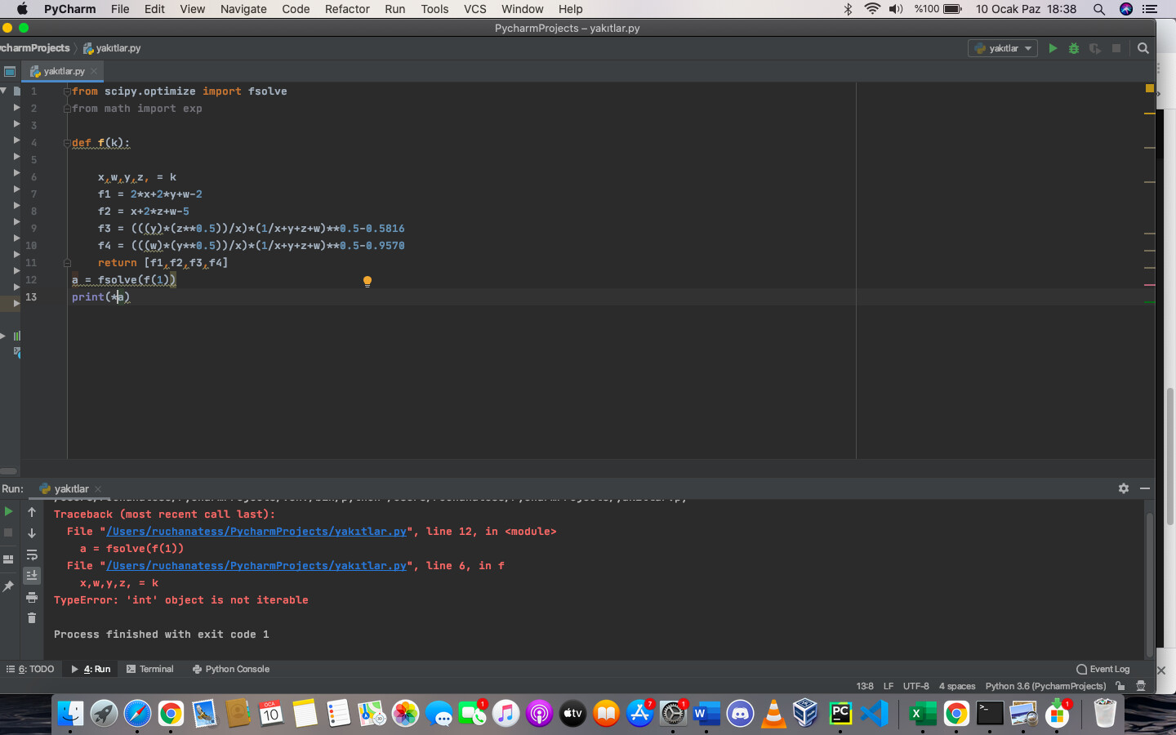Close the yakıtlar.py editor tab

[94, 71]
